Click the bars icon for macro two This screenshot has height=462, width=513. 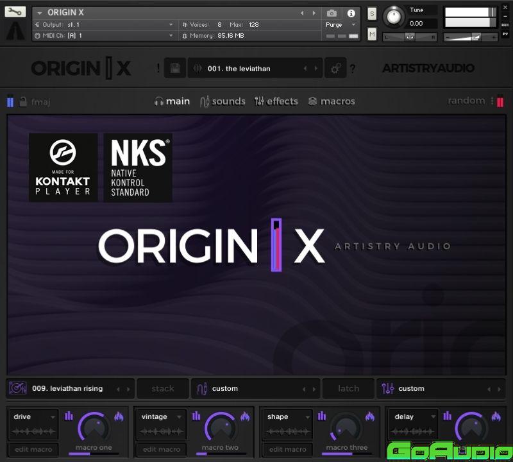coord(196,416)
